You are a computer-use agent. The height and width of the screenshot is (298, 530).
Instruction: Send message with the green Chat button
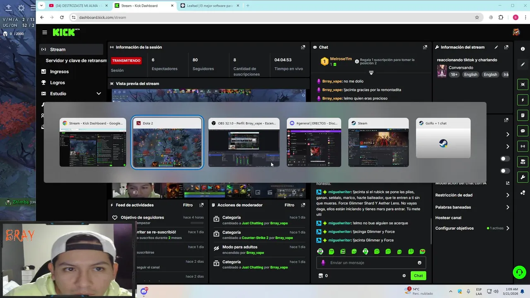pyautogui.click(x=418, y=276)
